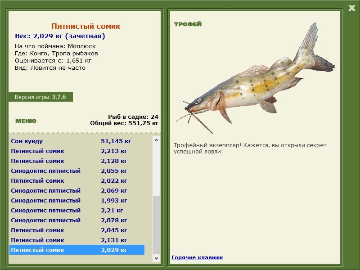360x270 pixels.
Task: Click the fish list scroll down arrow
Action: [156, 258]
